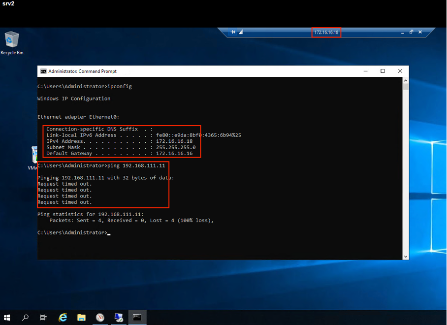Close the remote session from connection bar
Image resolution: width=447 pixels, height=325 pixels.
click(x=420, y=32)
